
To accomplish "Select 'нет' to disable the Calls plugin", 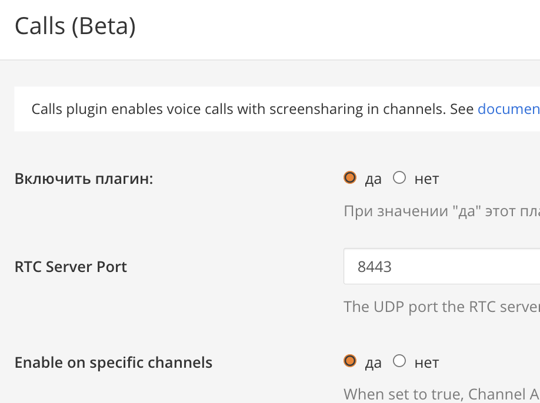I will (399, 177).
